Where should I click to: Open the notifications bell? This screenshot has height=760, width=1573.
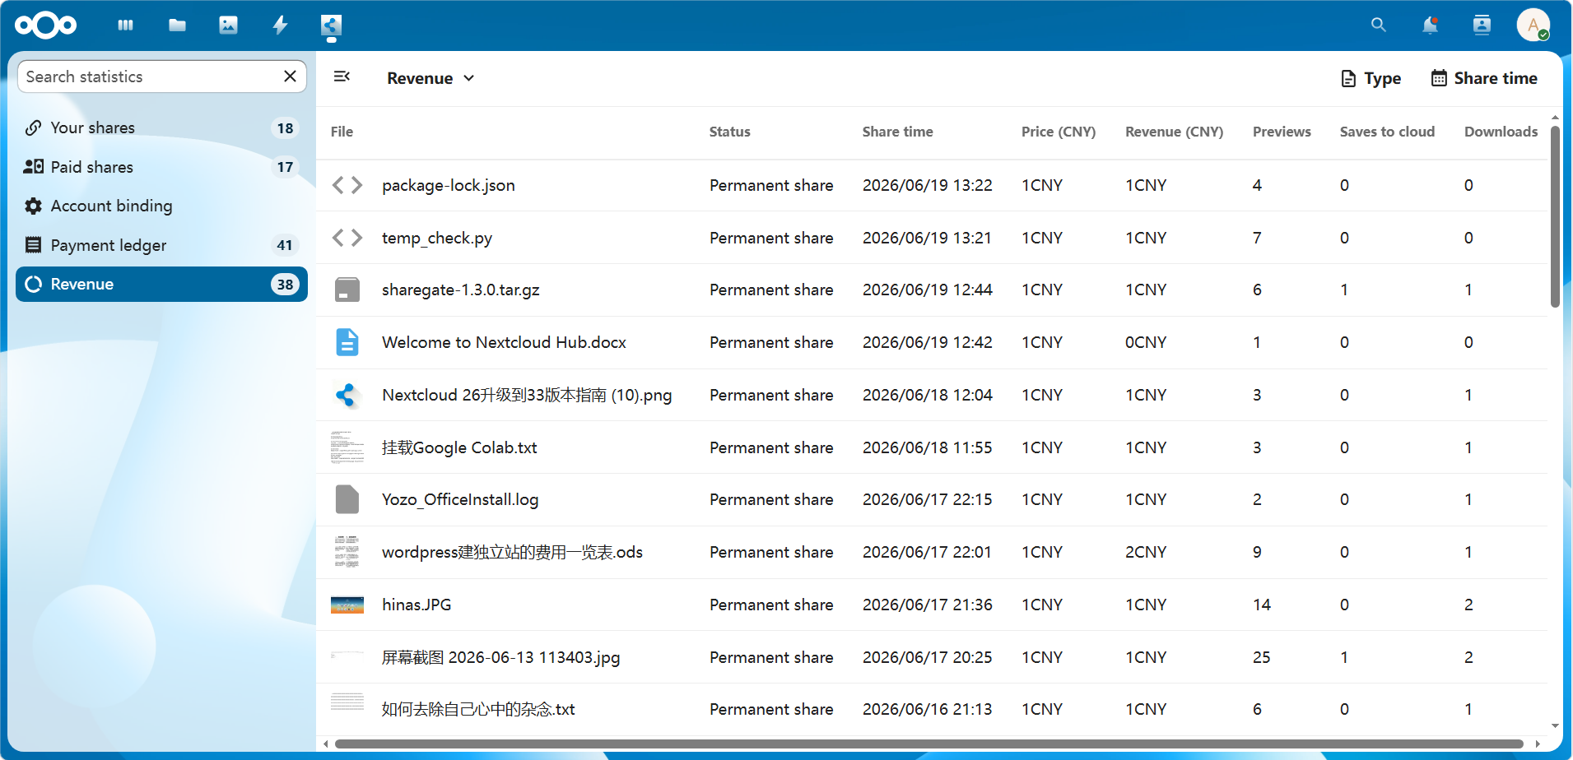pos(1431,25)
